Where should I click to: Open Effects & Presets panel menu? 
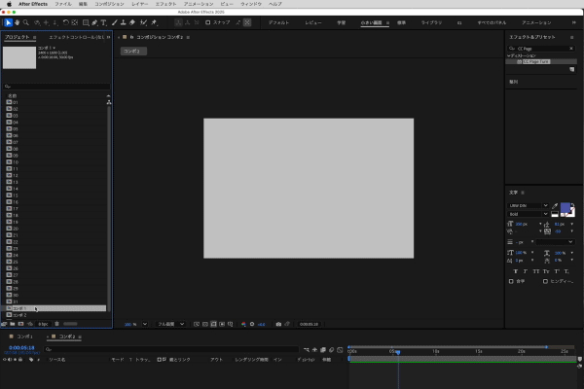571,37
